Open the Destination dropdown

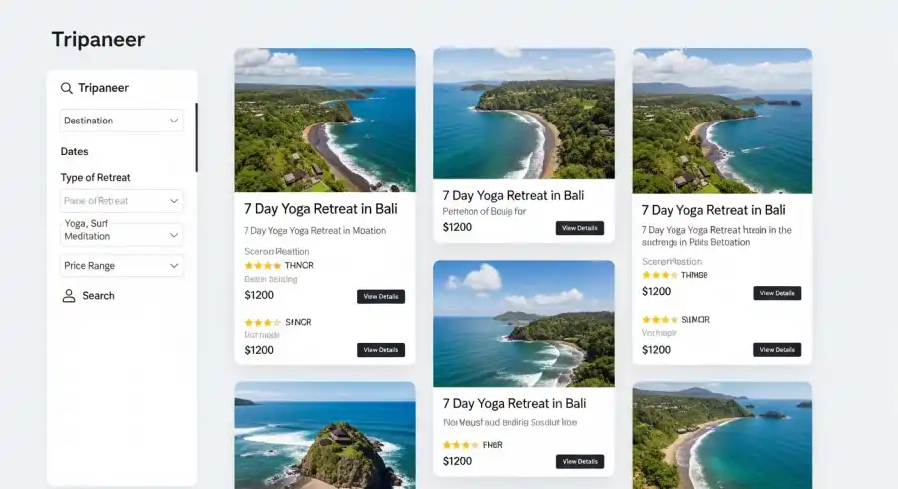click(121, 121)
